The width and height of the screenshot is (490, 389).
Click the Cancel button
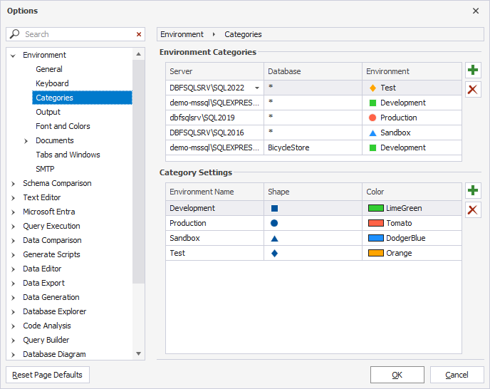tap(457, 375)
